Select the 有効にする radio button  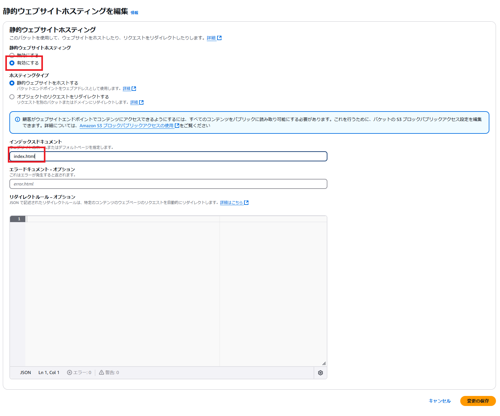12,63
